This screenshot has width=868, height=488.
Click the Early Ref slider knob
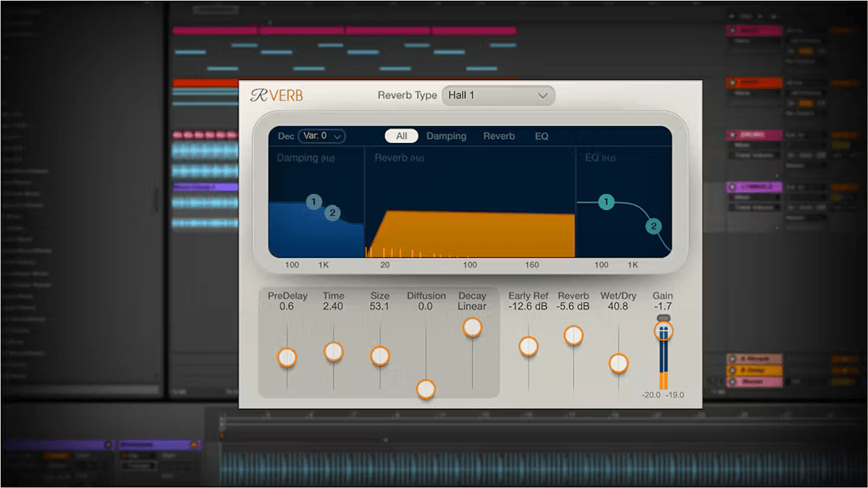pyautogui.click(x=529, y=347)
